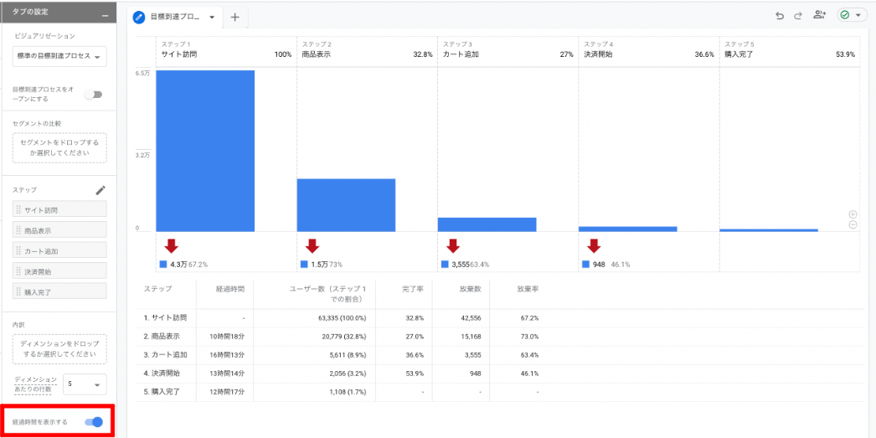Click the 42,556 abandonment count cell
This screenshot has height=438, width=876.
coord(470,318)
